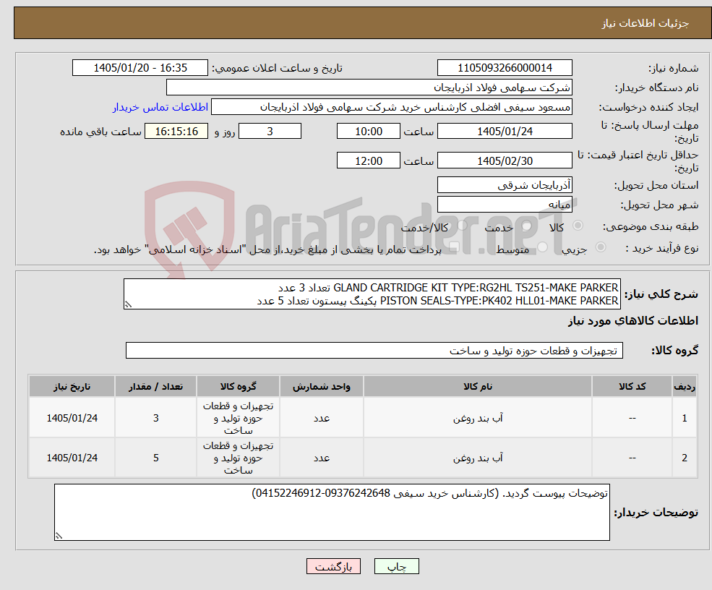Image resolution: width=712 pixels, height=590 pixels.
Task: Click the چاپ print button
Action: (x=396, y=566)
